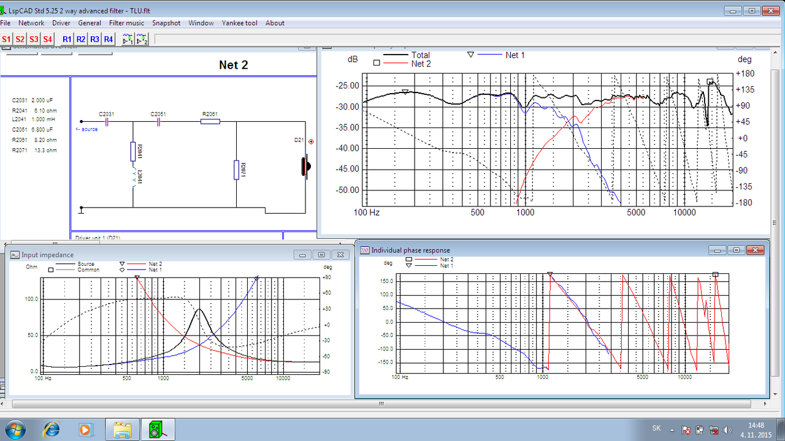
Task: Click the volume speaker tray icon
Action: tap(728, 430)
